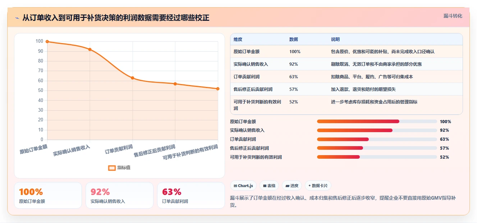
Task: Click the 数据卡片 tag chip
Action: [318, 186]
